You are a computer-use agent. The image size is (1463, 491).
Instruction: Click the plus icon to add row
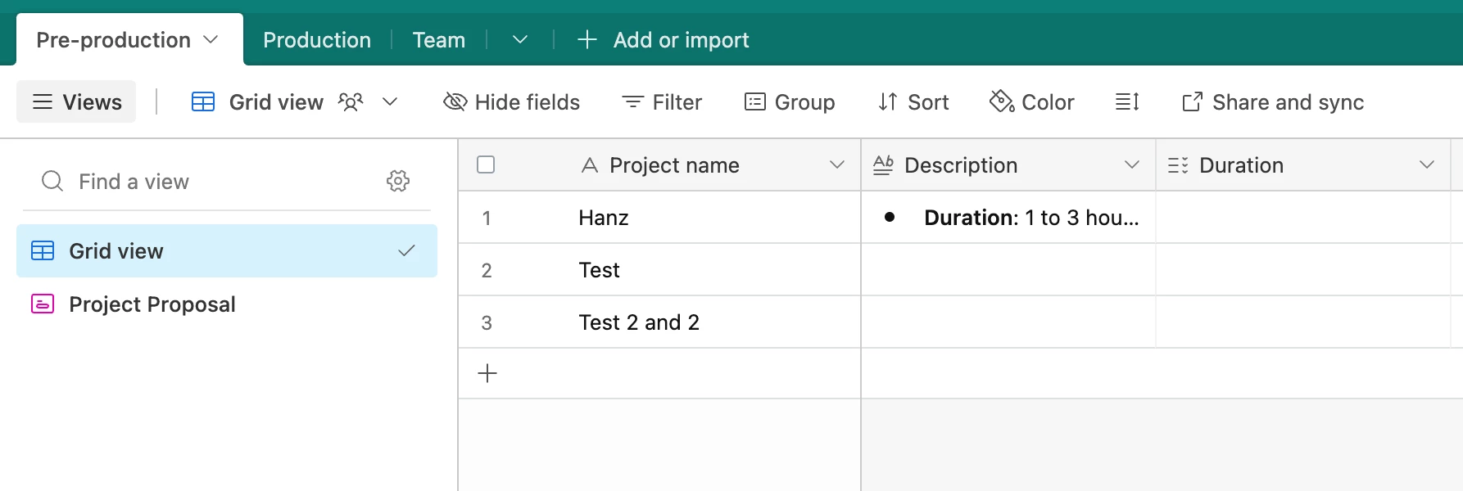(487, 373)
